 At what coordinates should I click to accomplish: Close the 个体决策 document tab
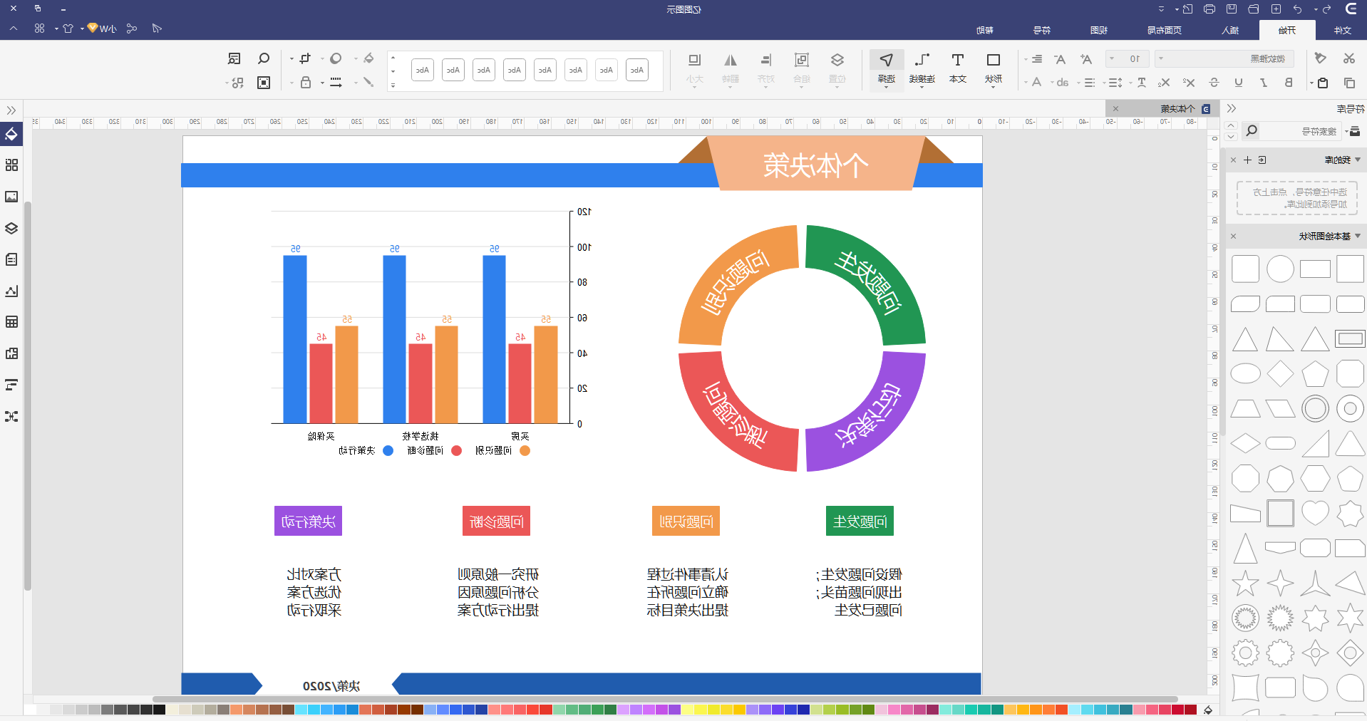pyautogui.click(x=1115, y=109)
